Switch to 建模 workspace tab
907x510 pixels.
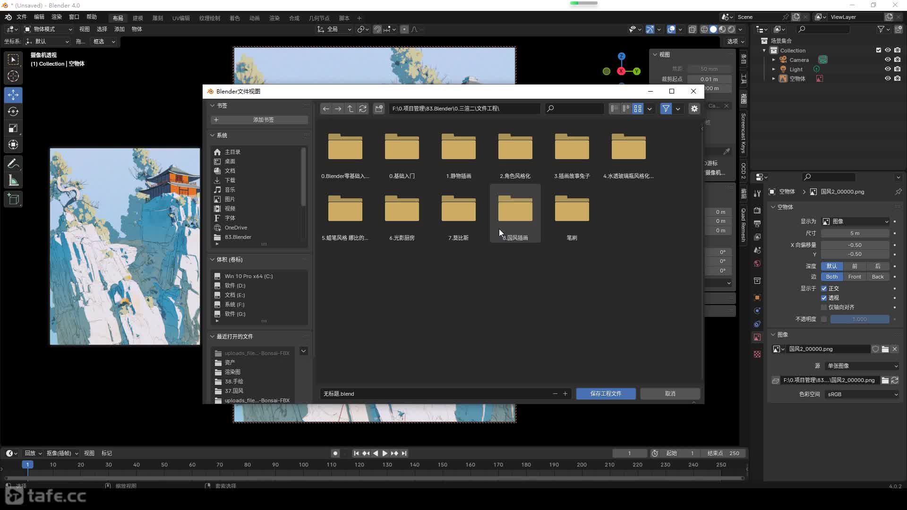coord(138,18)
